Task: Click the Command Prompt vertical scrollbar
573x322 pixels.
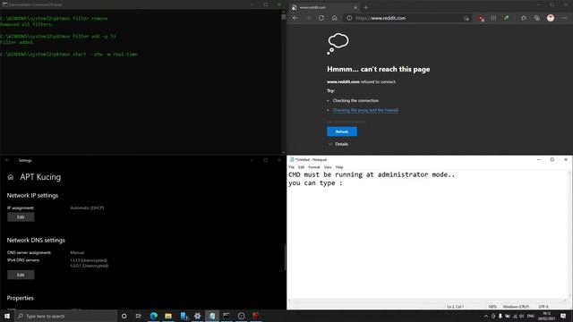Action: pyautogui.click(x=284, y=80)
